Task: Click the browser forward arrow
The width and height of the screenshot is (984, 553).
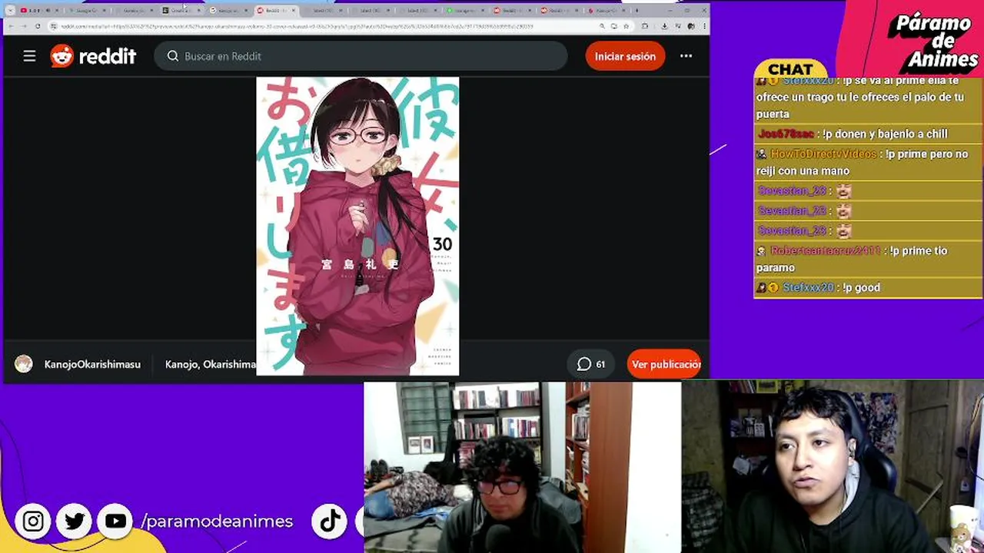Action: (x=25, y=26)
